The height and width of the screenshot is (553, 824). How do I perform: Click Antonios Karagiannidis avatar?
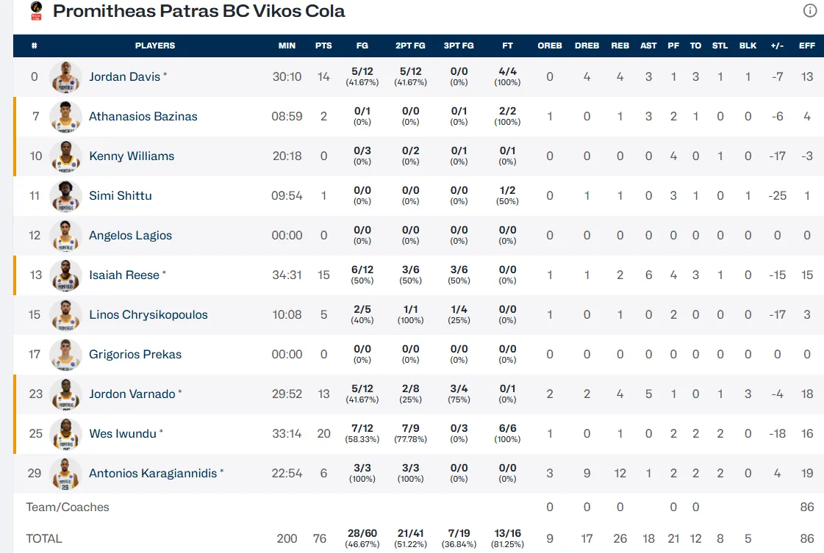click(65, 473)
